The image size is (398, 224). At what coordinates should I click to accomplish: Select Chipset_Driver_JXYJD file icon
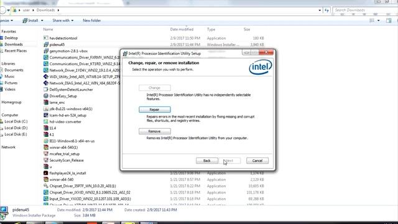click(46, 192)
